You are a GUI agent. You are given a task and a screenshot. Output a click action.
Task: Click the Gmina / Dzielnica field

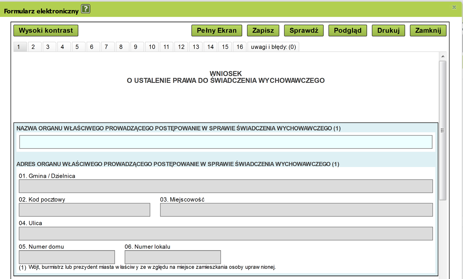[226, 186]
